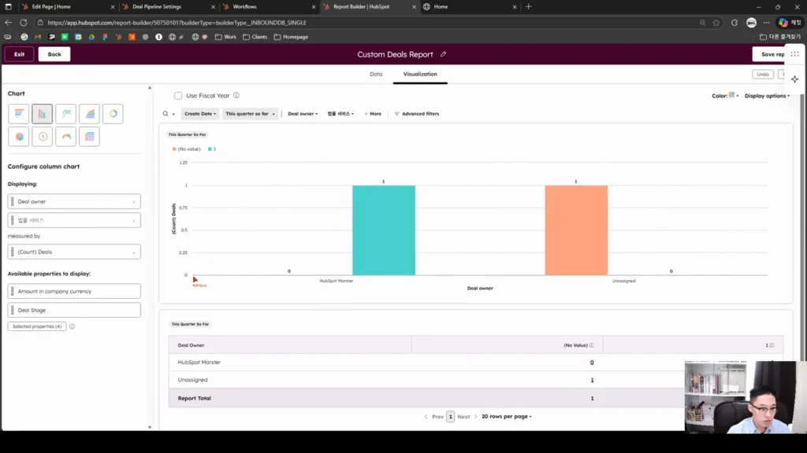
Task: Click the browser refresh icon
Action: point(23,23)
